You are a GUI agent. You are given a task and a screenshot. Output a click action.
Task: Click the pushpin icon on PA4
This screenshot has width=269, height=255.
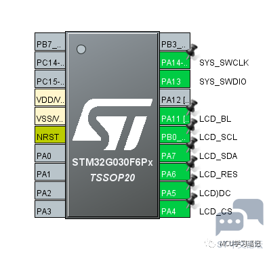(x=192, y=200)
